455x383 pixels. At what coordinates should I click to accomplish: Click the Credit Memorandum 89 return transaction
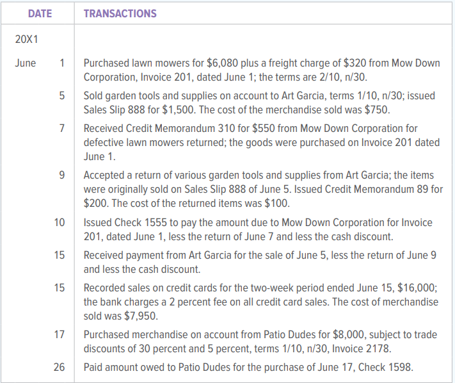(x=263, y=189)
